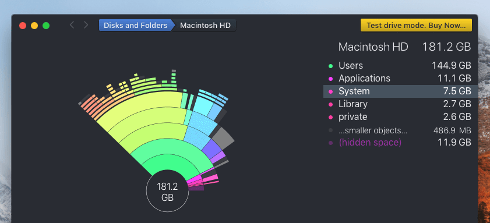This screenshot has width=490, height=223.
Task: Click the 11.9 GB hidden space size
Action: tap(454, 143)
